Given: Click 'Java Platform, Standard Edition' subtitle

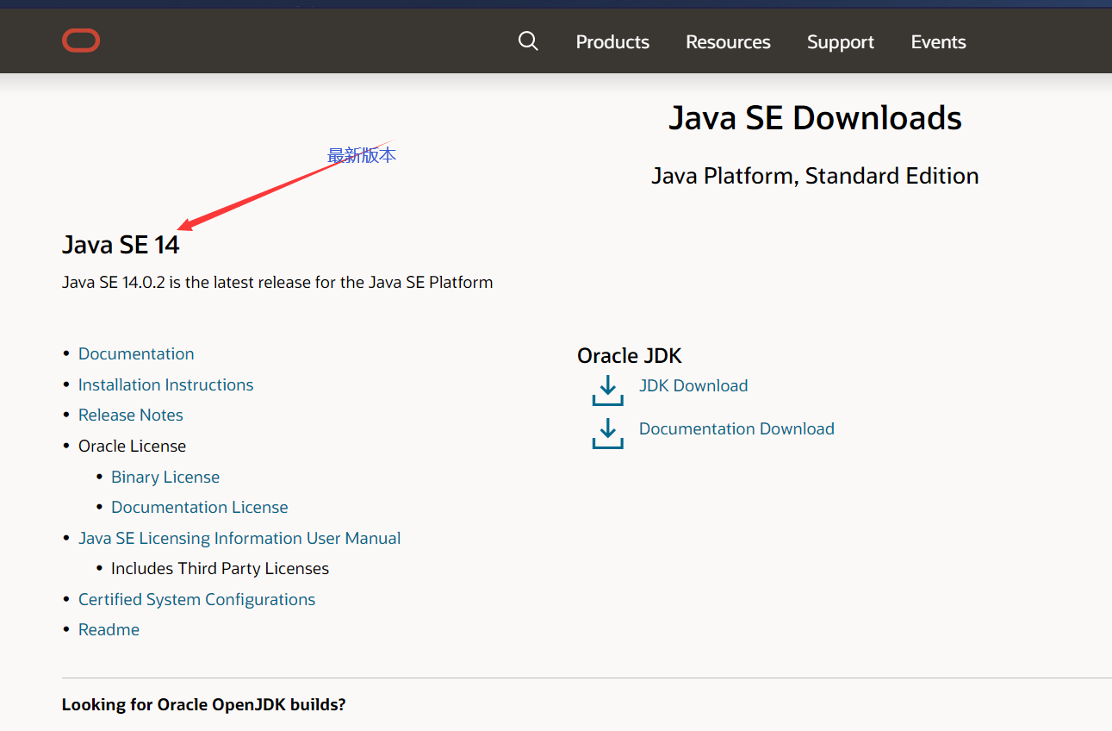Looking at the screenshot, I should [815, 176].
